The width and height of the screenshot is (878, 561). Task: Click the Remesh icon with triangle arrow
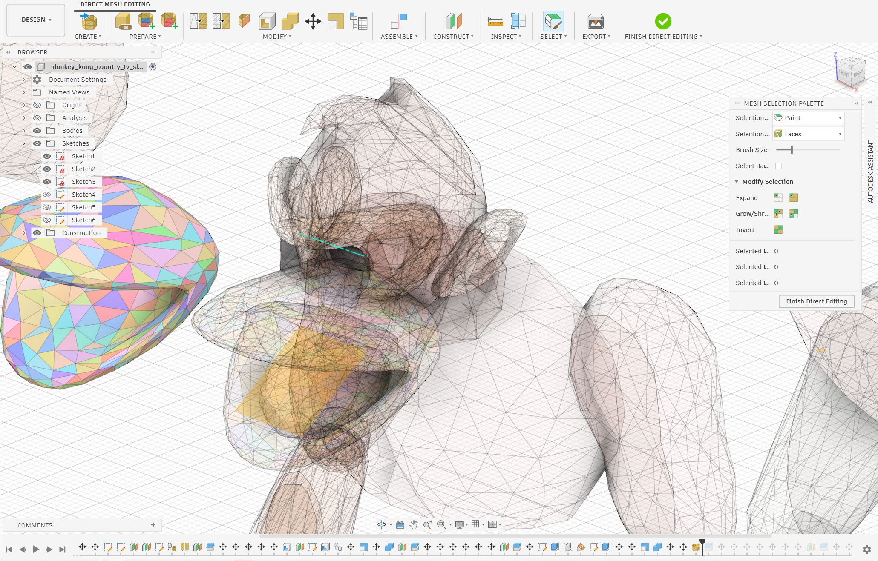click(x=199, y=21)
